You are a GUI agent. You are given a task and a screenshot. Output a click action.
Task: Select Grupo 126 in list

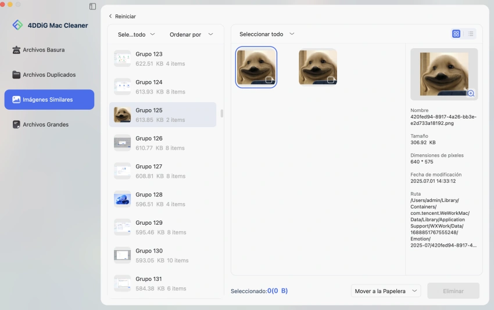[x=163, y=143]
